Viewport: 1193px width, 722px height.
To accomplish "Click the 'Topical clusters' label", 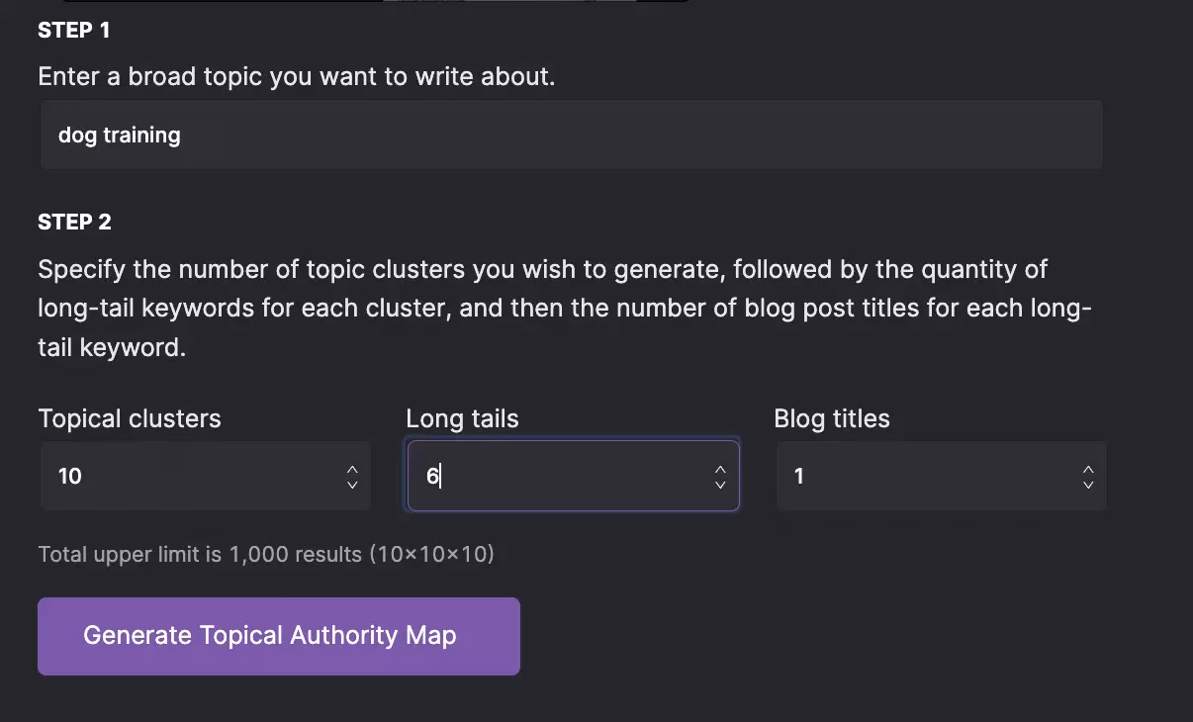I will click(130, 418).
